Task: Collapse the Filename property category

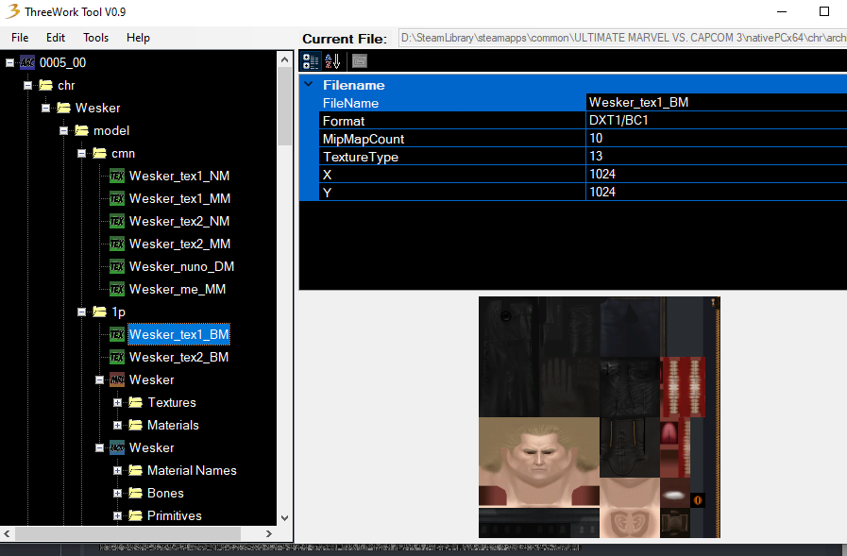Action: [x=309, y=84]
